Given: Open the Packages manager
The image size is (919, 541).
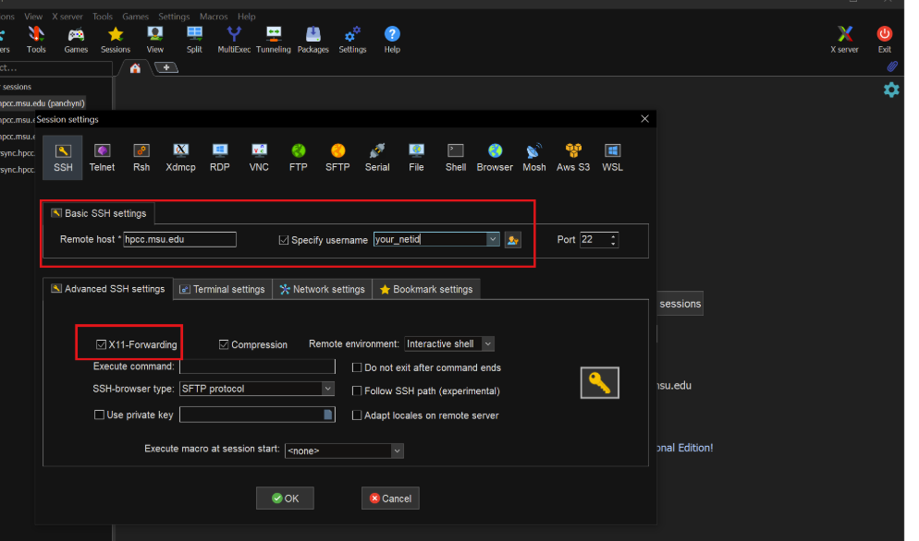Looking at the screenshot, I should 313,40.
